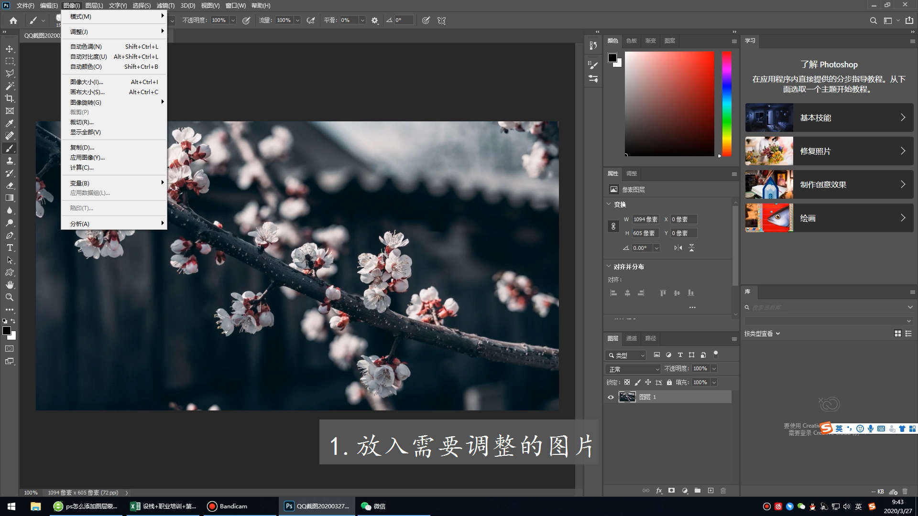The image size is (918, 516).
Task: Select the Magic Wand tool
Action: (10, 86)
